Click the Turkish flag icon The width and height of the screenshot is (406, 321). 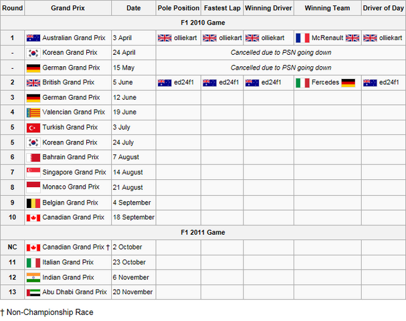tap(33, 128)
